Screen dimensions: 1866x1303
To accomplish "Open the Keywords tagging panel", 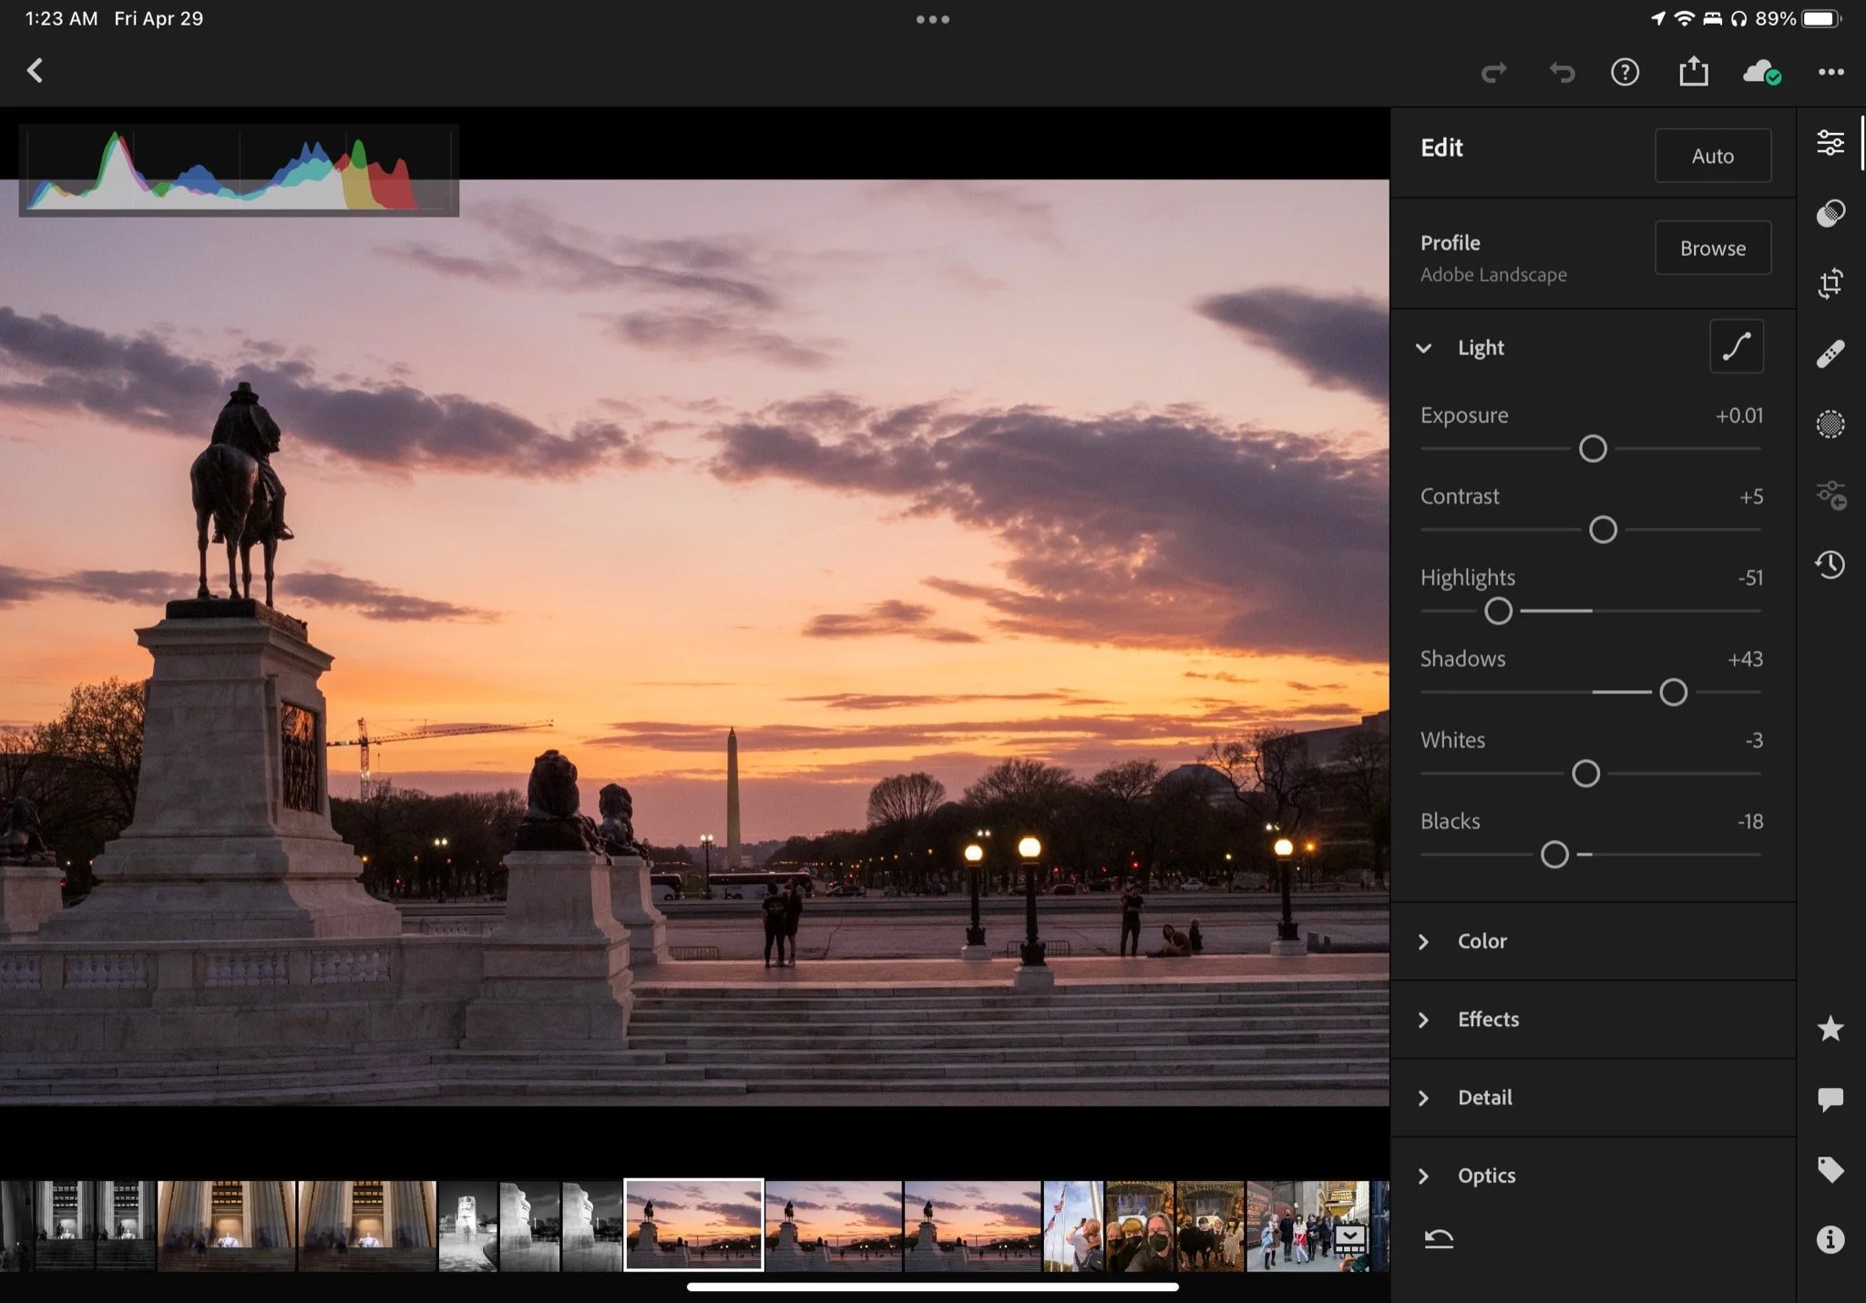I will (1831, 1170).
